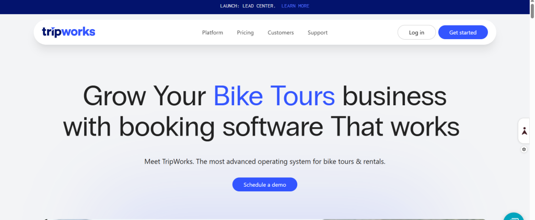Open the teal chat bubble widget

514,216
